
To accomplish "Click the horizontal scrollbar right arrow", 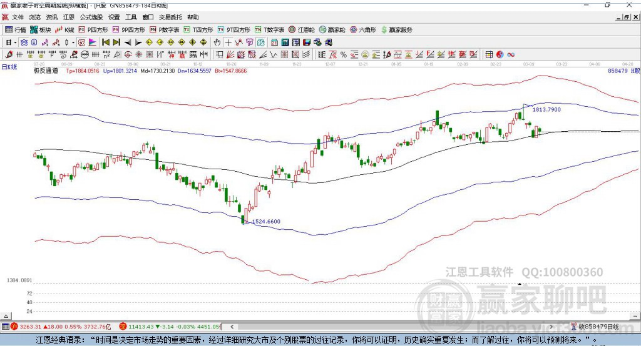I will click(551, 327).
